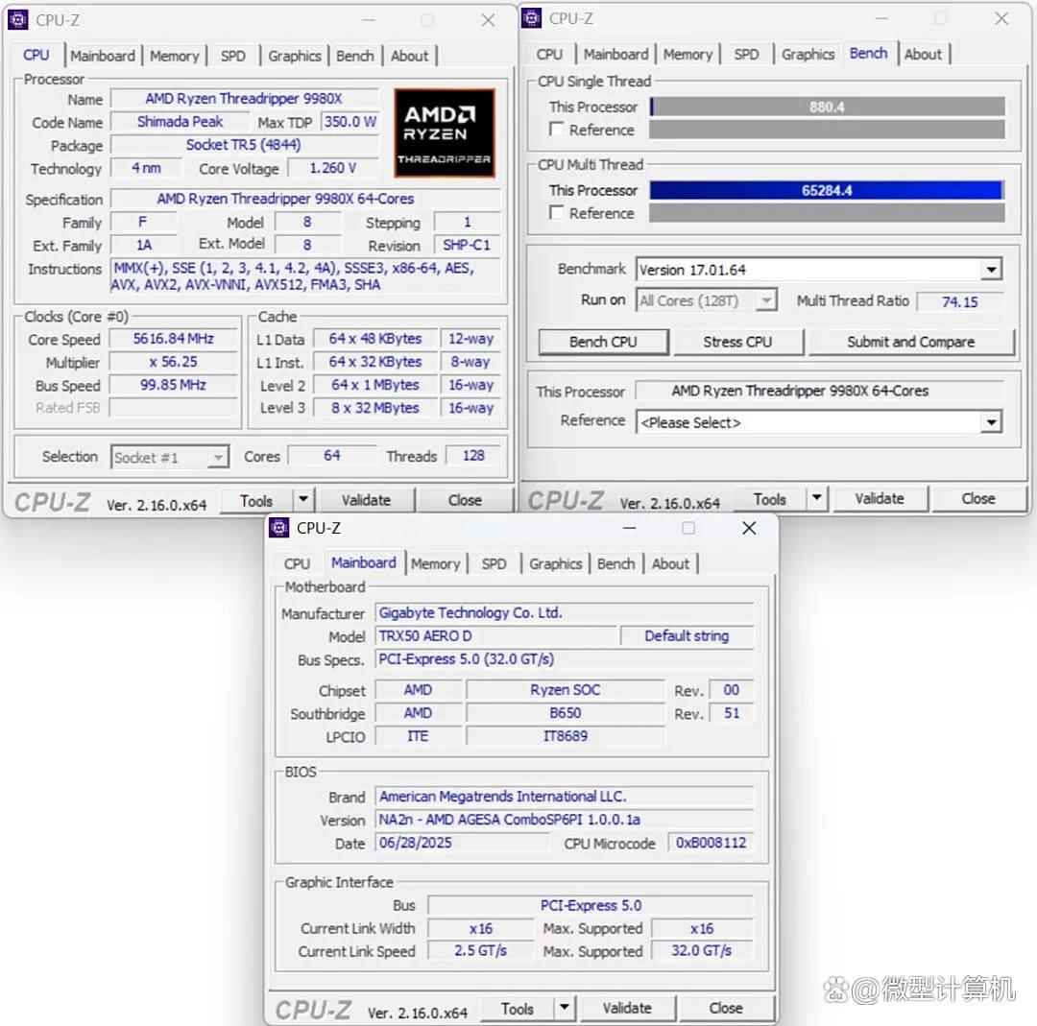This screenshot has width=1037, height=1026.
Task: Expand the Reference 'Please Select' dropdown
Action: pos(991,422)
